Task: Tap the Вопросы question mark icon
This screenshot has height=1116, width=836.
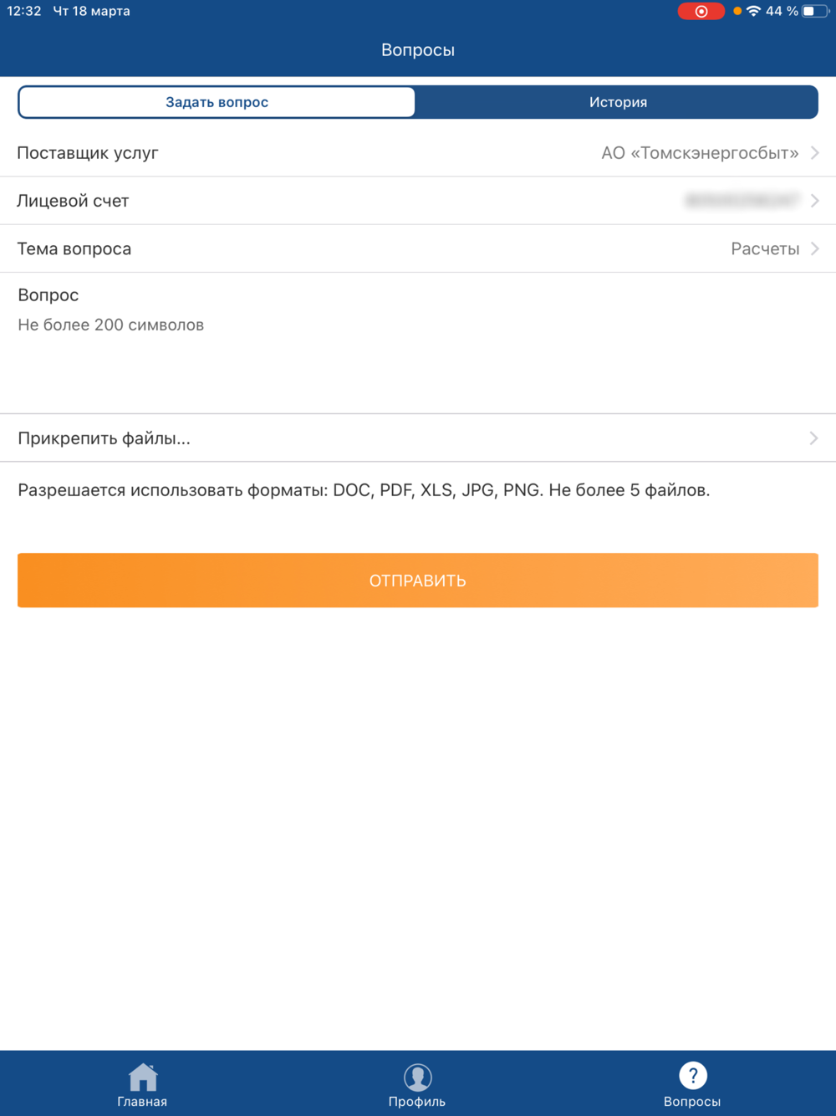Action: pos(692,1076)
